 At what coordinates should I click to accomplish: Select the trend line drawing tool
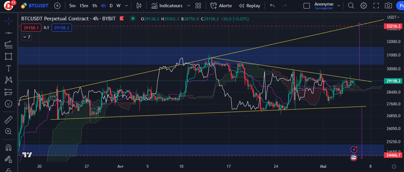click(9, 32)
